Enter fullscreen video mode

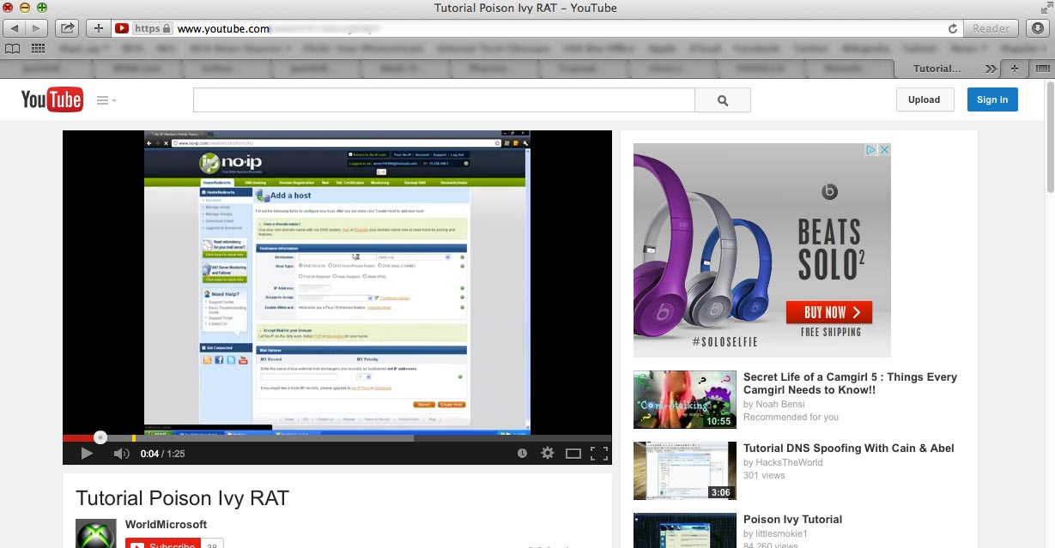(x=599, y=454)
